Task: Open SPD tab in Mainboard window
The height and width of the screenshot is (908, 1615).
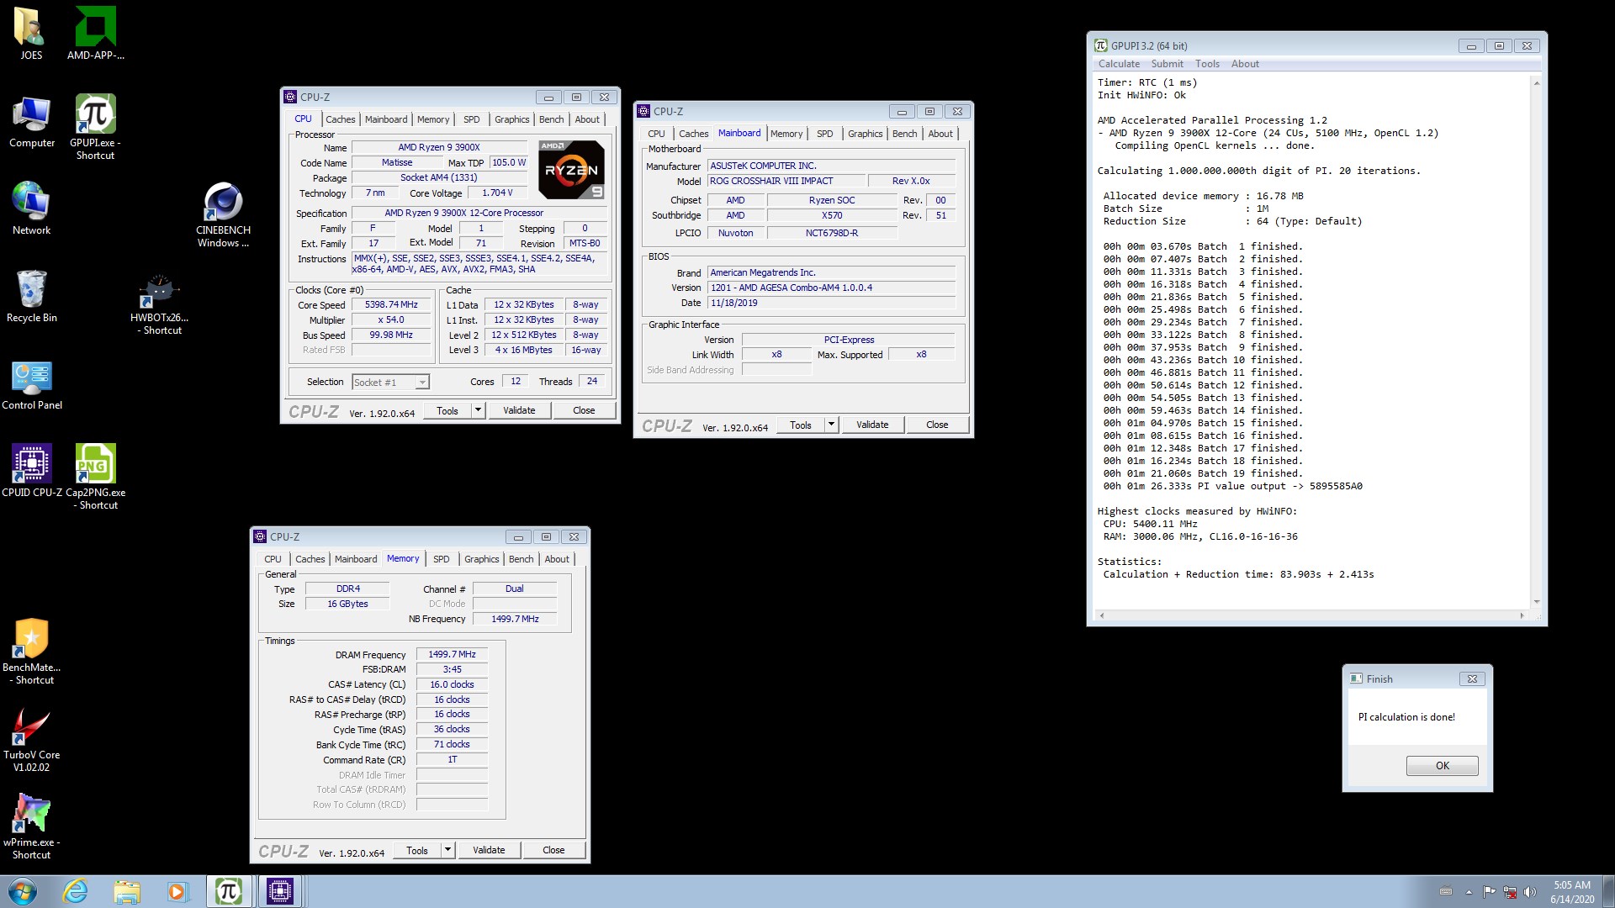Action: click(x=824, y=134)
